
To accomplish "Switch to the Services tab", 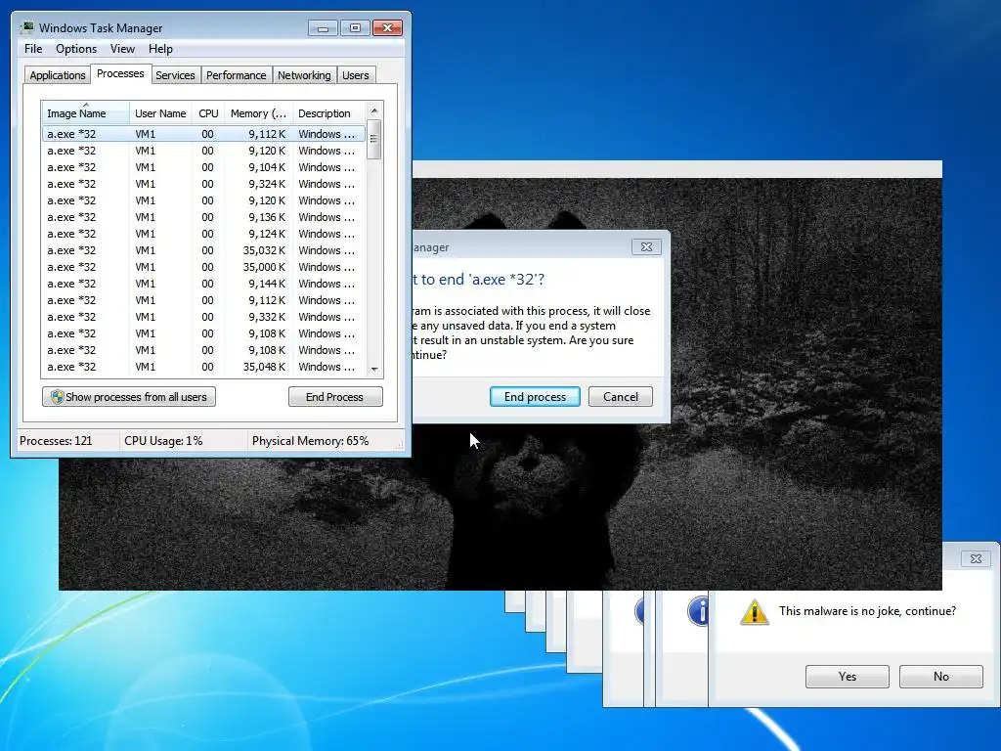I will click(175, 75).
